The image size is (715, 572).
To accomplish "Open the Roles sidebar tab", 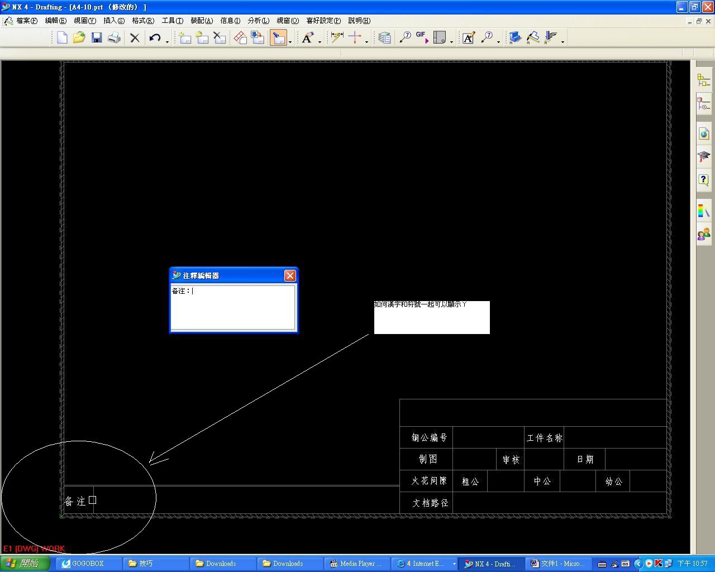I will (x=703, y=233).
